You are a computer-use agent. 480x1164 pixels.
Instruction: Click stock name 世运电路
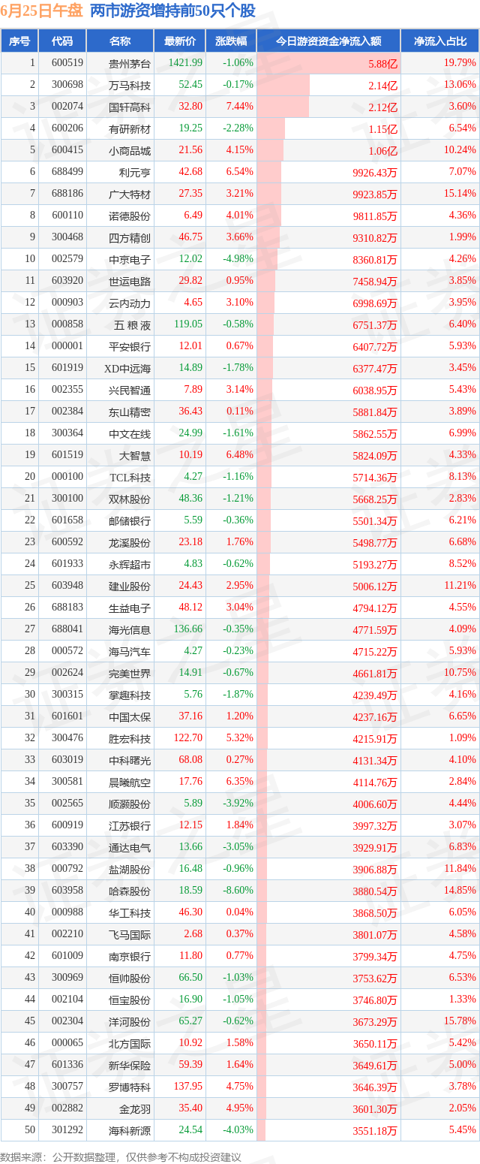tap(130, 281)
